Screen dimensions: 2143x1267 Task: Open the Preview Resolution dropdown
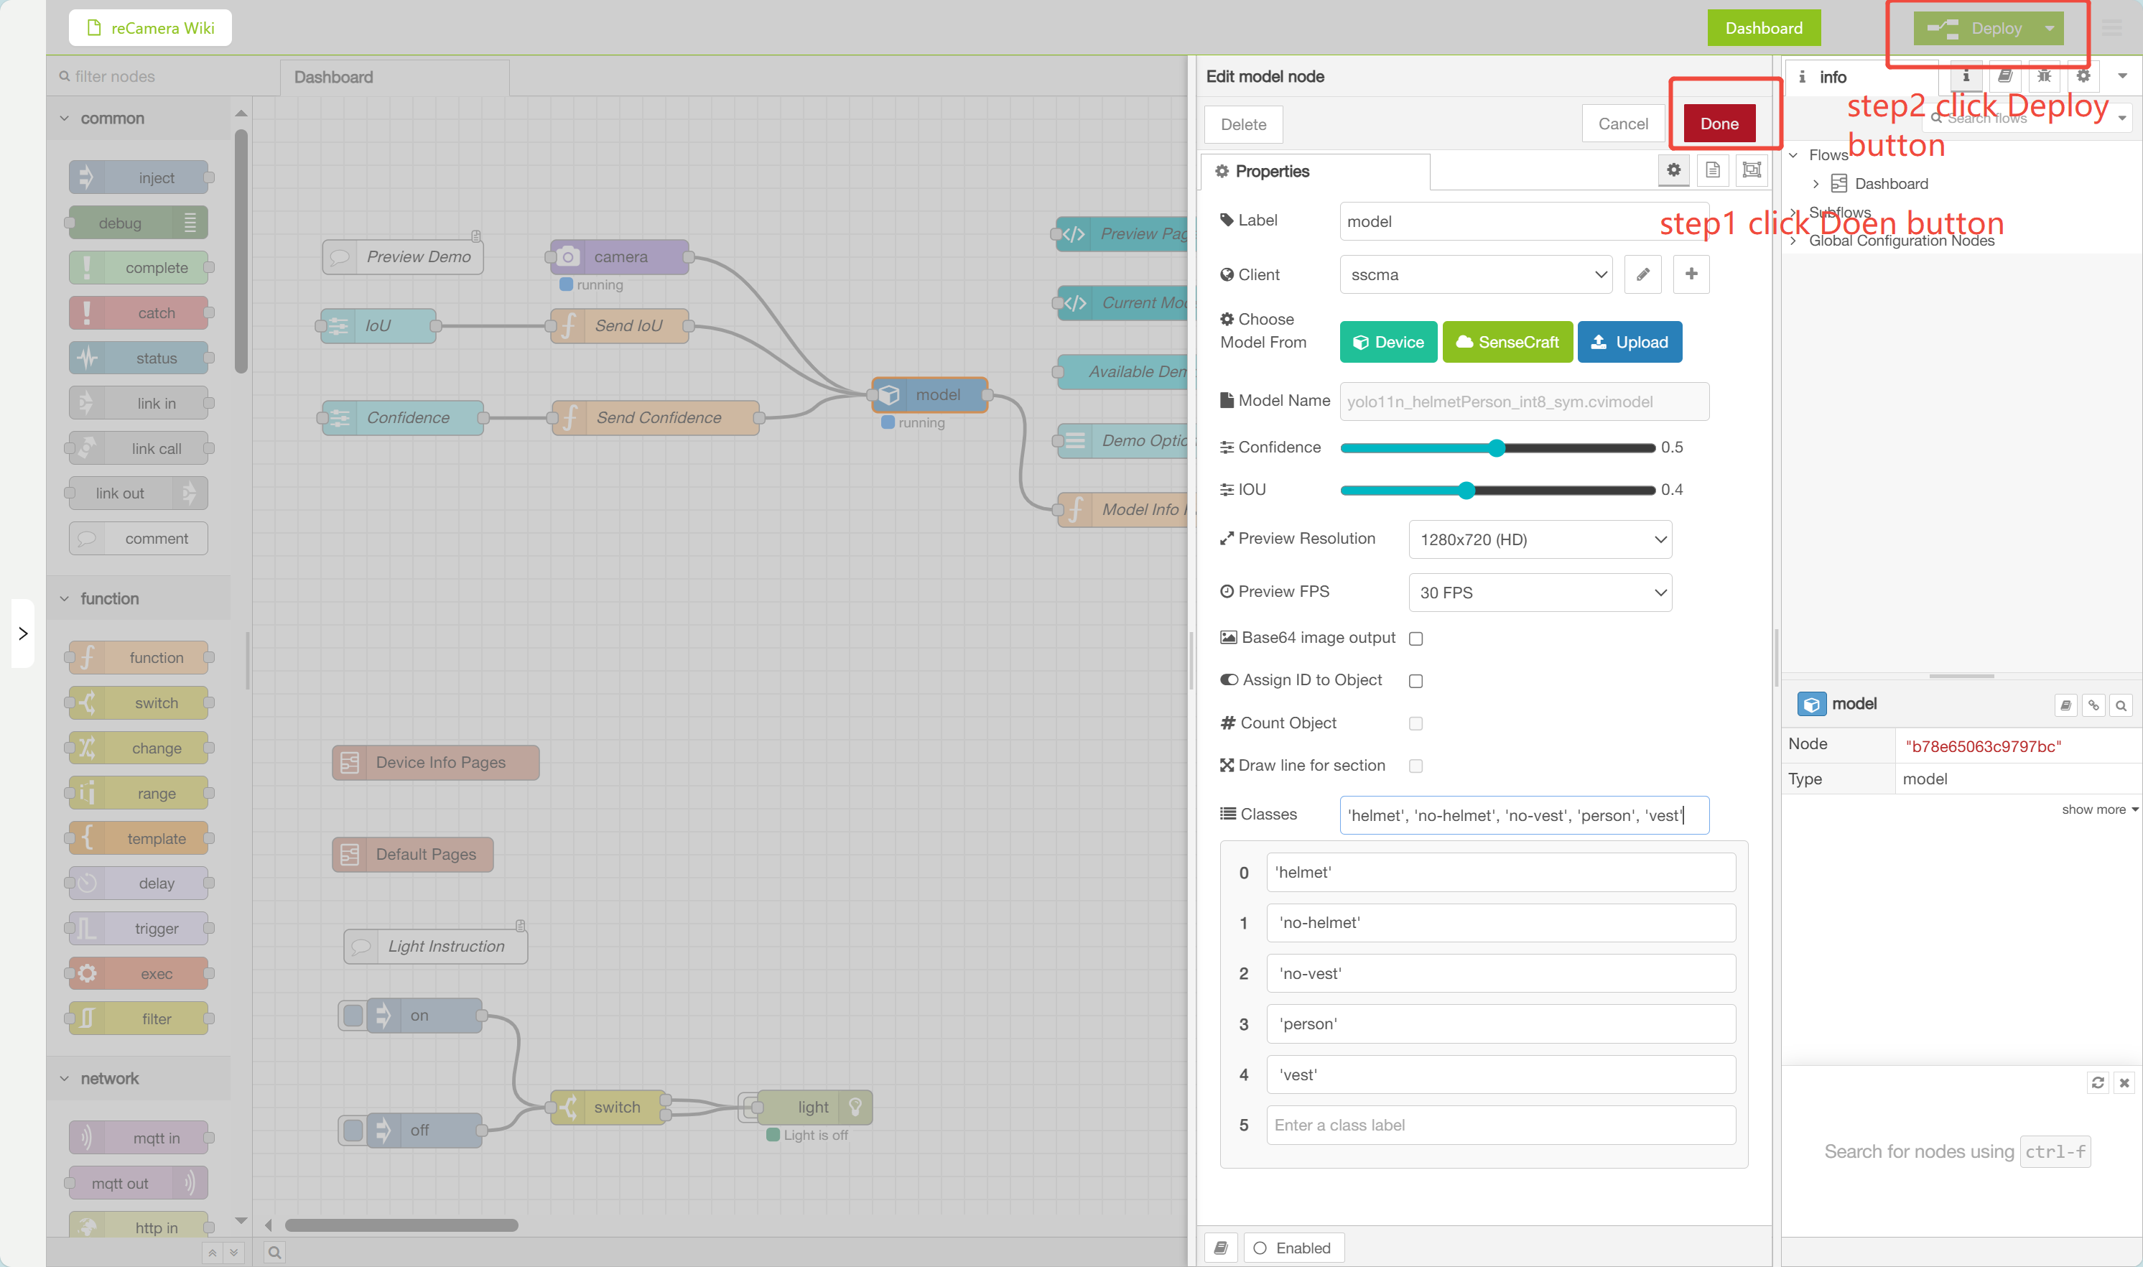pyautogui.click(x=1540, y=539)
